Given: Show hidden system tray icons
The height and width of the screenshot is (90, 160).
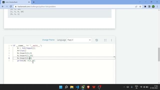Looking at the screenshot, I should pyautogui.click(x=124, y=87).
